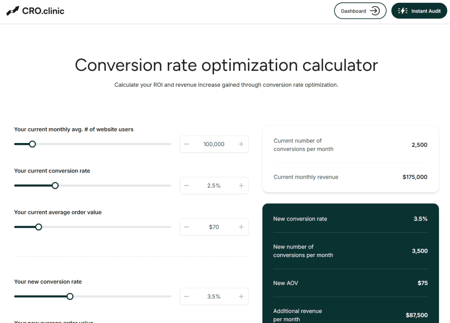Image resolution: width=450 pixels, height=323 pixels.
Task: Edit the $70 order value field
Action: click(214, 227)
